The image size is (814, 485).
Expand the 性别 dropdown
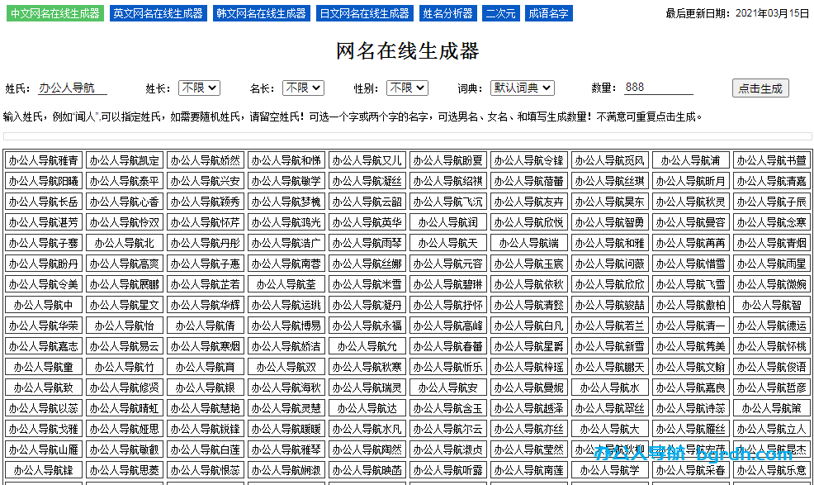click(408, 88)
